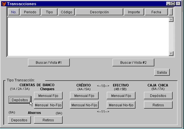Click the Cheques label
This screenshot has height=129, width=184.
47,89
